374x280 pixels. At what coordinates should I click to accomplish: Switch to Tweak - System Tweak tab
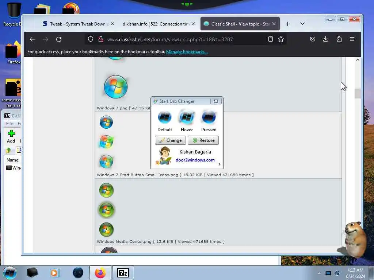[75, 24]
